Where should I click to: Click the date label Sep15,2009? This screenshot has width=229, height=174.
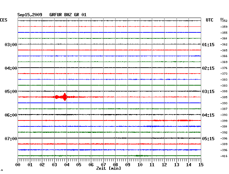tap(30, 15)
